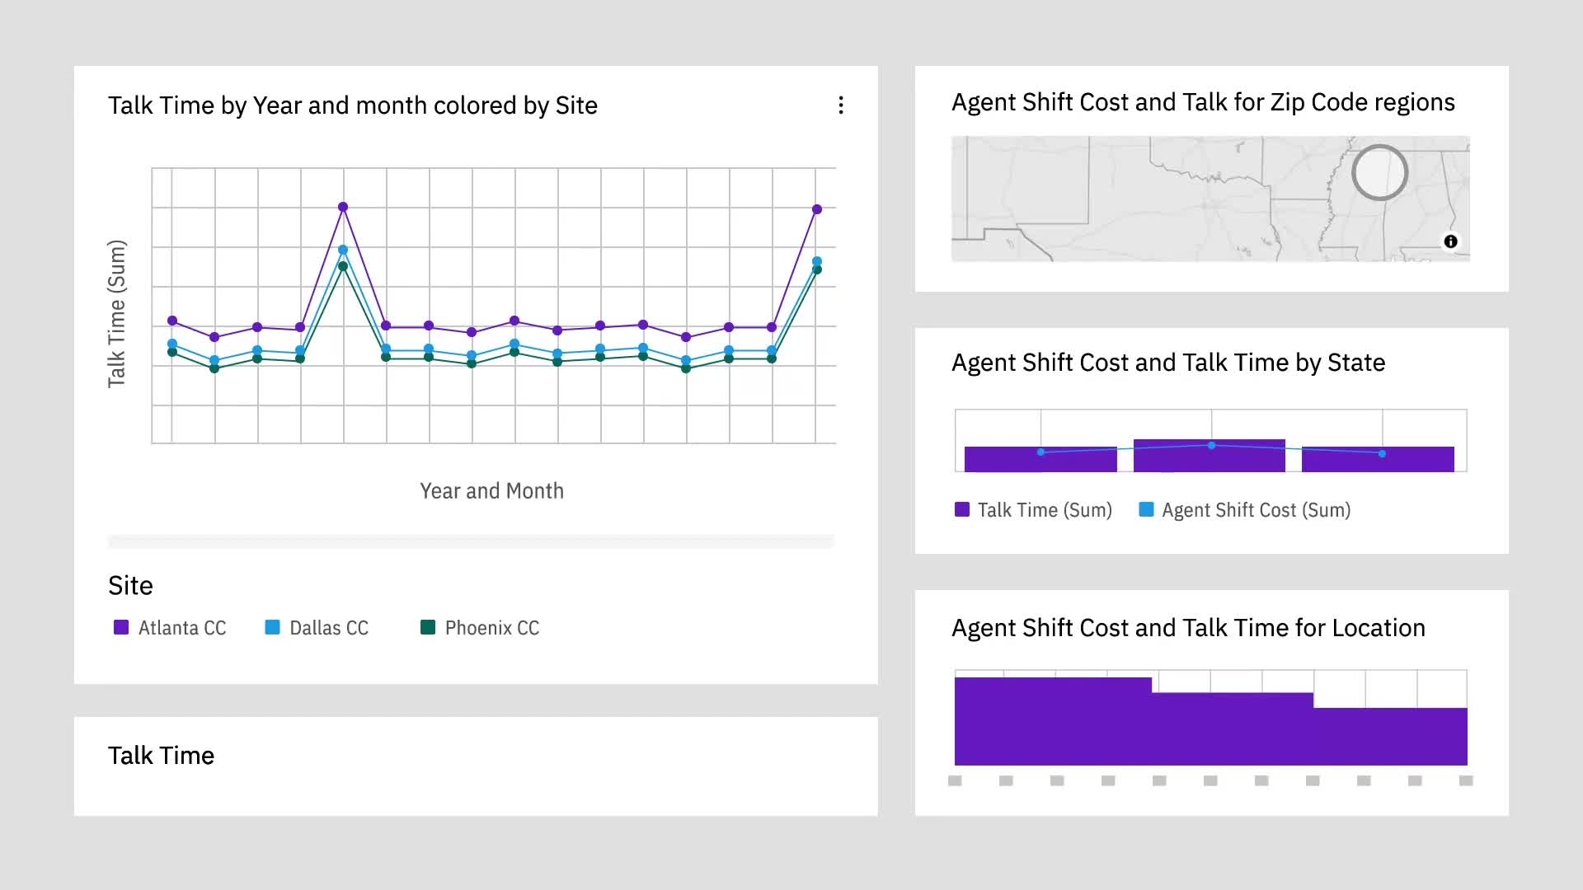Screen dimensions: 1583x890
Task: Select the first bar in the State chart
Action: click(1040, 459)
